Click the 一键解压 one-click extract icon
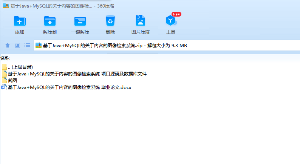Viewport: 300px width, 164px height. [80, 21]
